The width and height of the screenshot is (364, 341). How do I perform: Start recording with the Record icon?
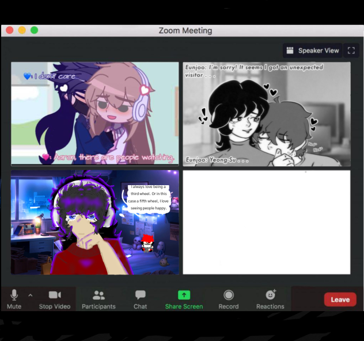228,298
